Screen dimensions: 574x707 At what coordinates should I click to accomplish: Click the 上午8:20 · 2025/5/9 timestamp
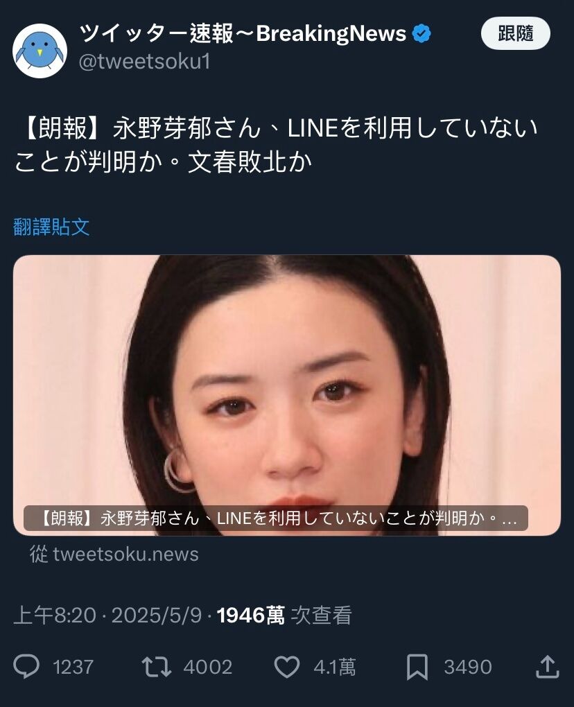pos(107,615)
